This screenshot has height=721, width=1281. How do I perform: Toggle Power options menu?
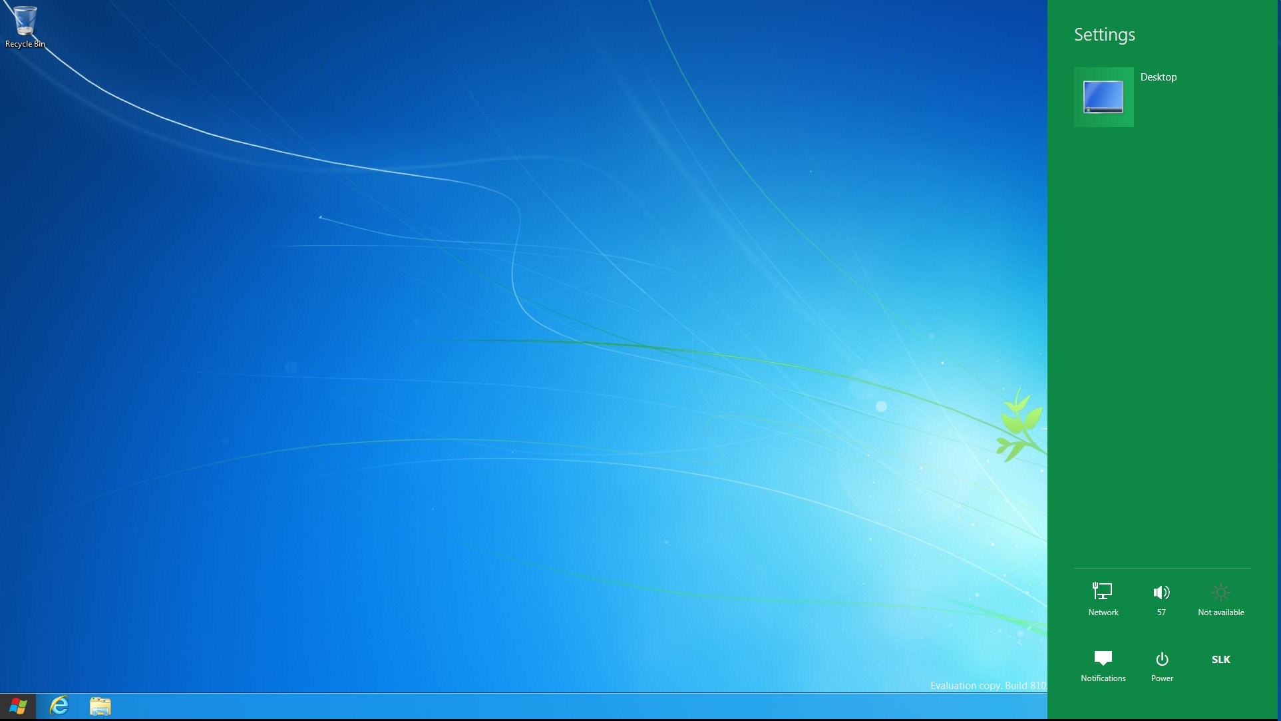(1161, 659)
